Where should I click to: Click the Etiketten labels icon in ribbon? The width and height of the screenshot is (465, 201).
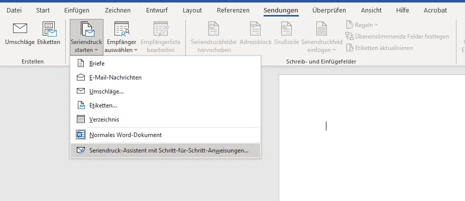49,28
